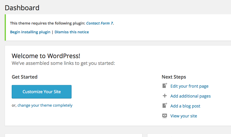
Task: Click the empty widget panel below Welcome box
Action: (x=73, y=135)
